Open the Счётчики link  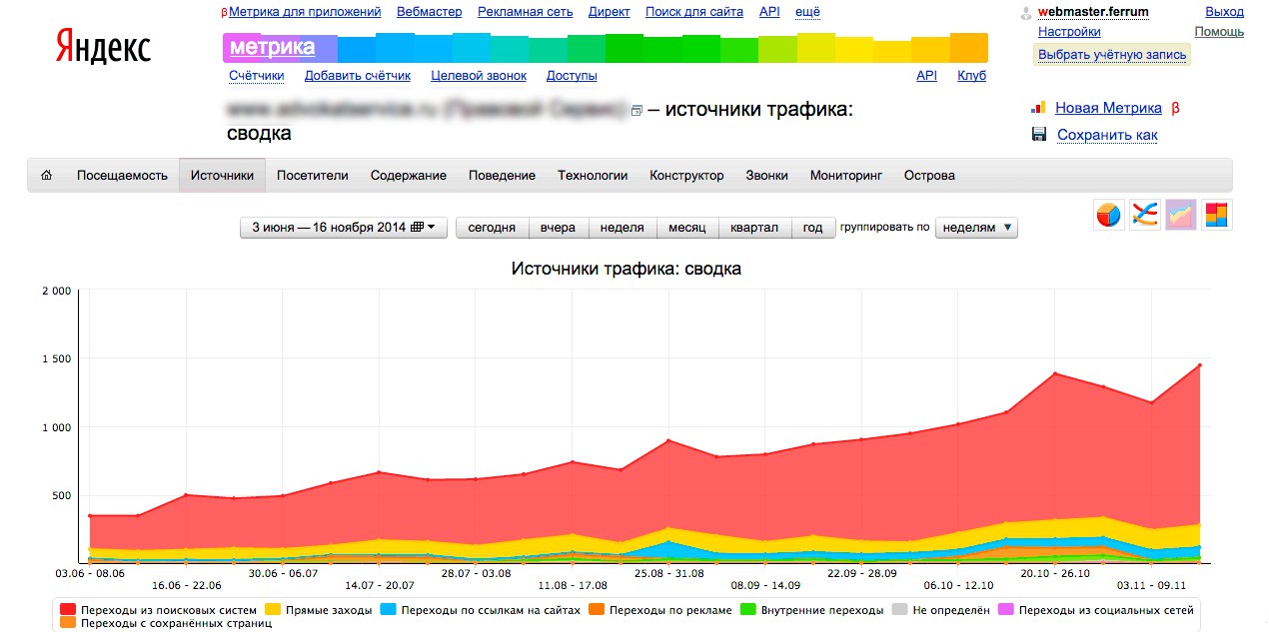tap(257, 75)
